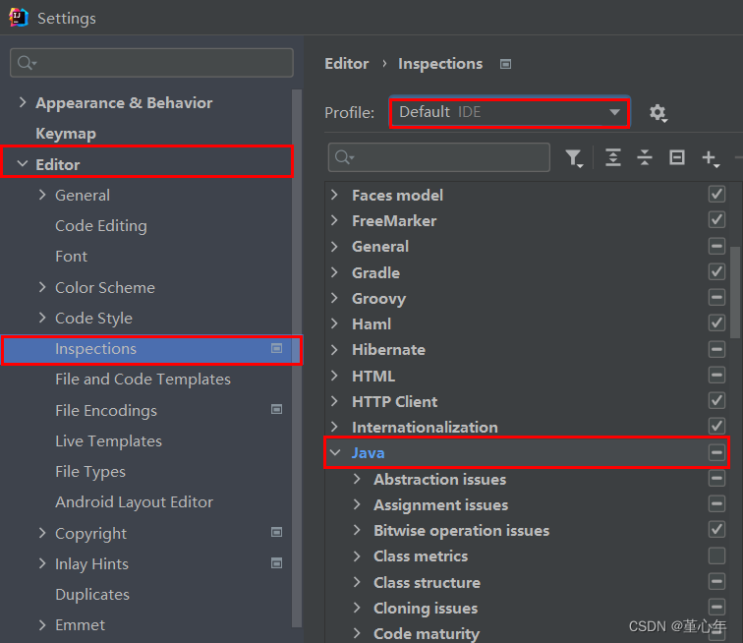Click search magnifier in settings search

coord(27,63)
